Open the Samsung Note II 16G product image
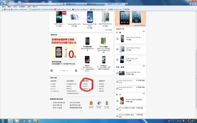 (x=74, y=17)
